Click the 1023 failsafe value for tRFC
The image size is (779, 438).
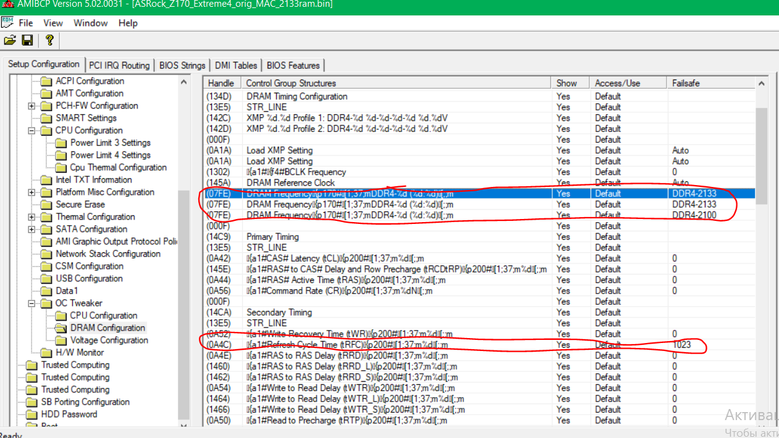682,344
